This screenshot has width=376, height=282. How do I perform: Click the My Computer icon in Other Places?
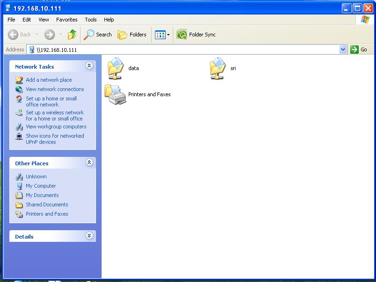click(19, 186)
